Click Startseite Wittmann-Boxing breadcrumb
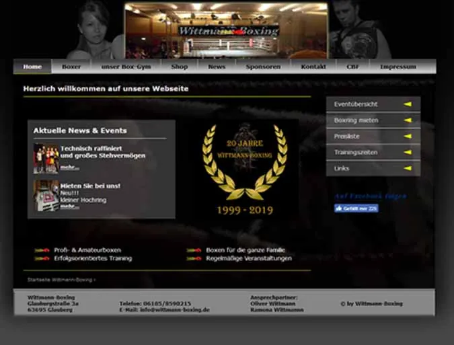Screen dimensions: 454x345 (x=60, y=280)
